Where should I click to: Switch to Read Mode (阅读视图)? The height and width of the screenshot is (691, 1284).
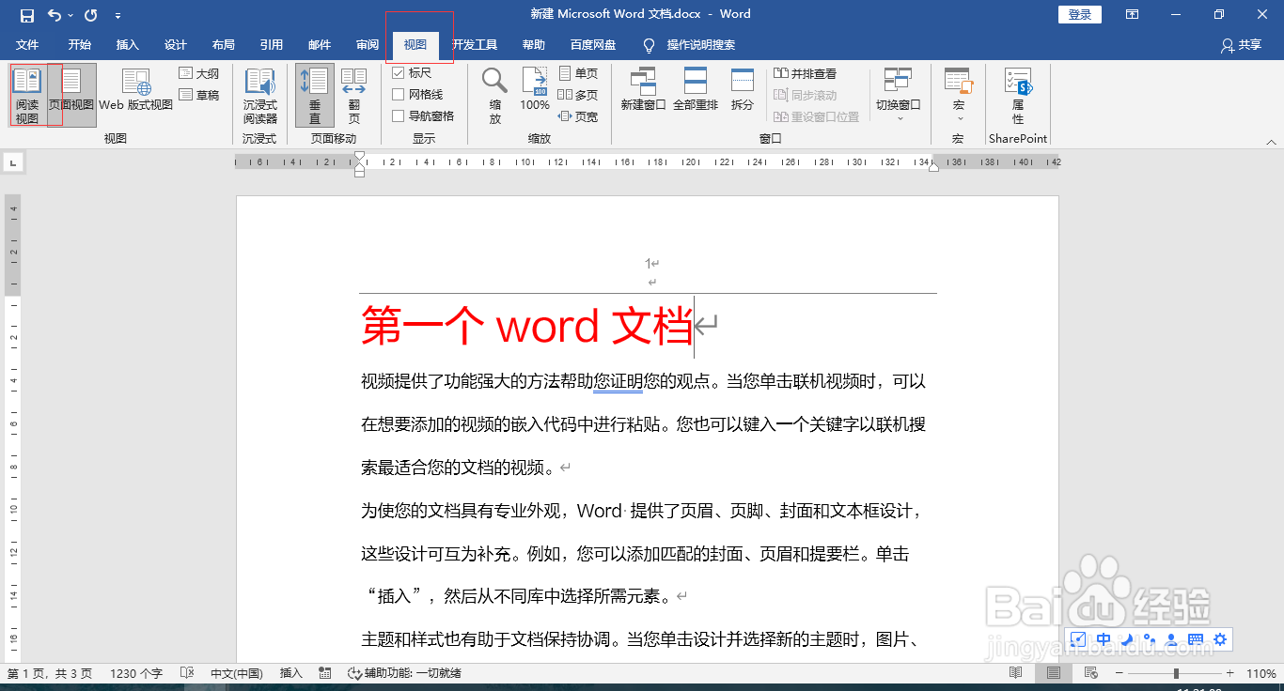(x=27, y=95)
